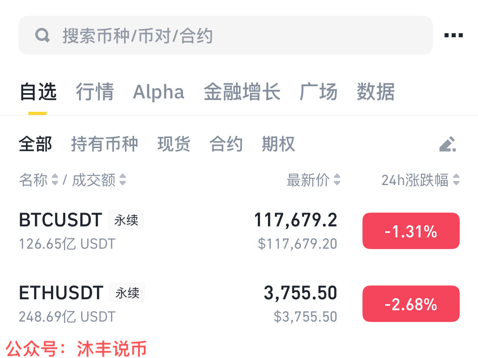Open the 数据 tab
Image resolution: width=478 pixels, height=358 pixels.
pos(375,92)
